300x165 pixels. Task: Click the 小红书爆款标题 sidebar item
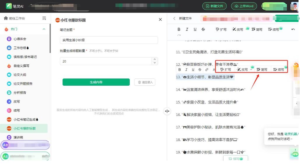(24, 128)
